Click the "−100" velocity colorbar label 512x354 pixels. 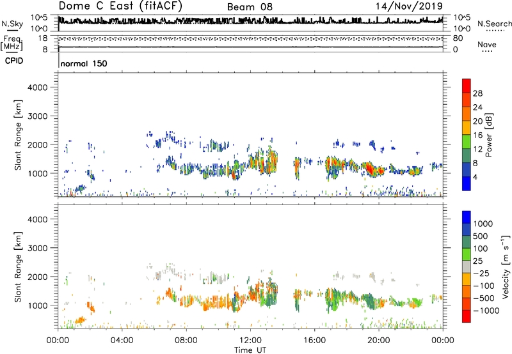click(484, 286)
